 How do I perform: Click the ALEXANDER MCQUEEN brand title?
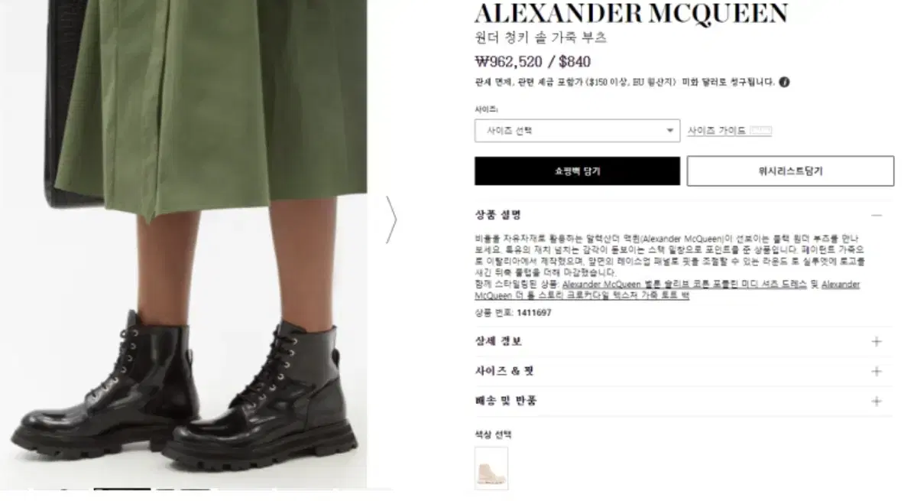point(631,13)
